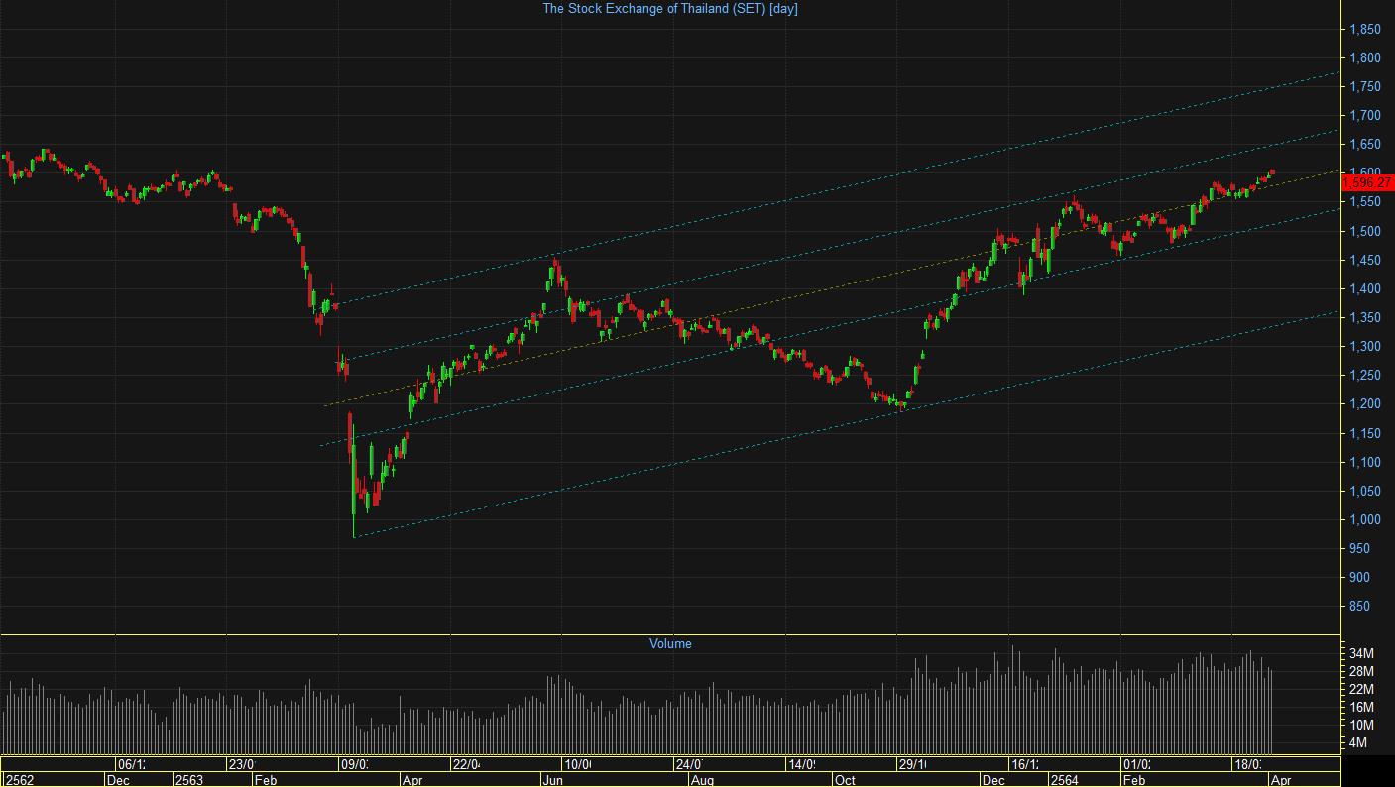Click the year 2564 on time axis
The height and width of the screenshot is (787, 1395).
click(x=1064, y=780)
